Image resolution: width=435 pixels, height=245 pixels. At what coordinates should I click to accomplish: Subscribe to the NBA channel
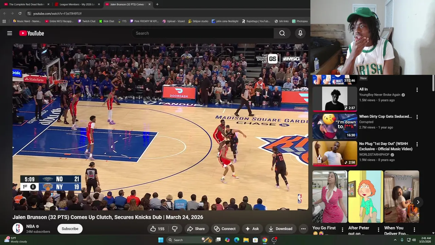[x=70, y=229]
